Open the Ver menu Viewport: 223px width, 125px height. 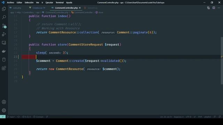(x=38, y=2)
